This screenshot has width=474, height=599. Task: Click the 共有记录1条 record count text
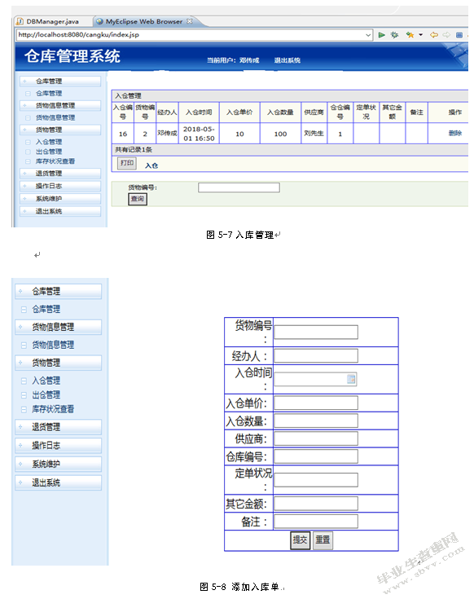[x=134, y=150]
